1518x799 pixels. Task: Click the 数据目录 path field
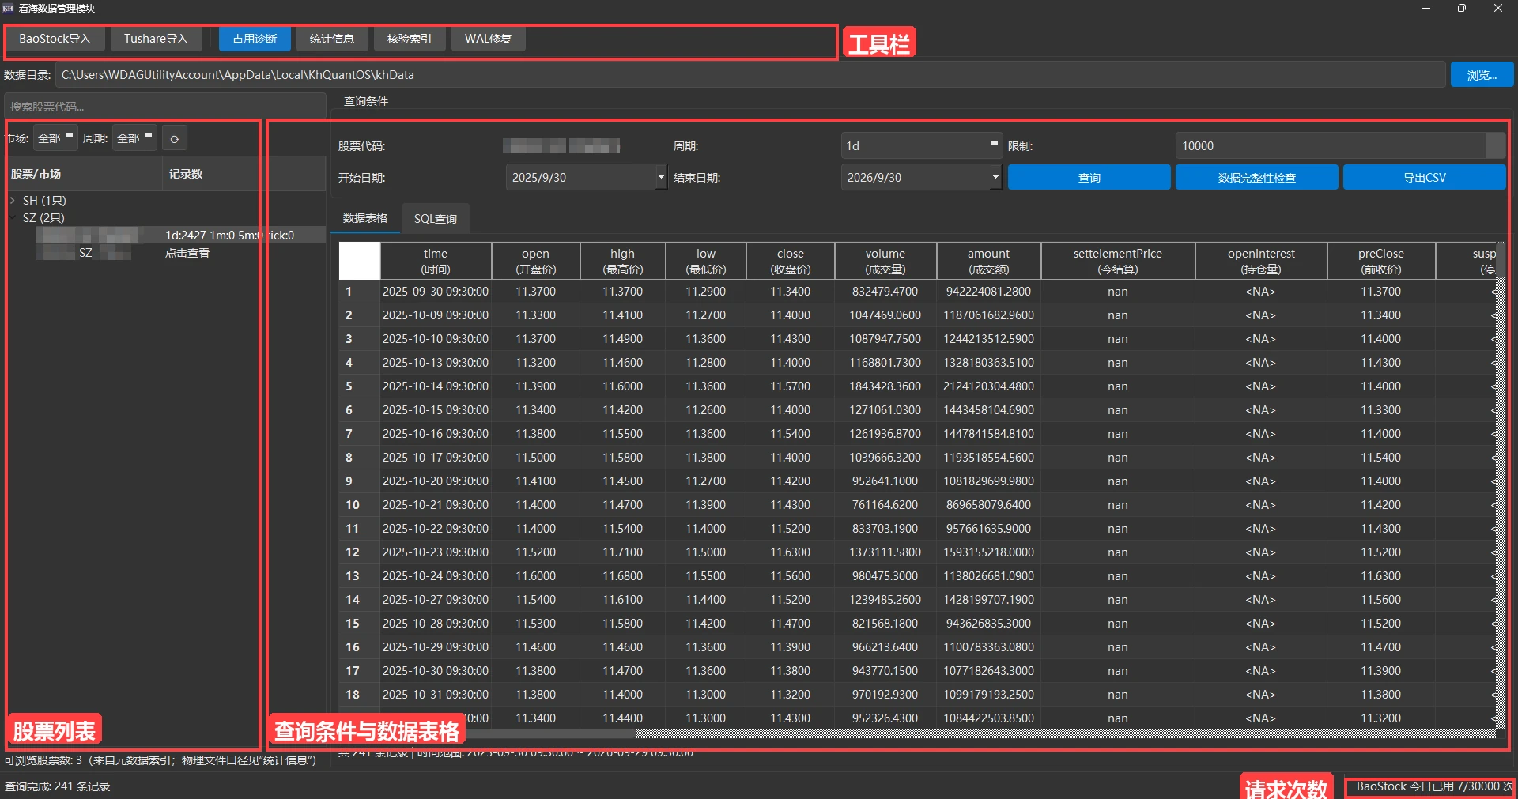(x=750, y=75)
